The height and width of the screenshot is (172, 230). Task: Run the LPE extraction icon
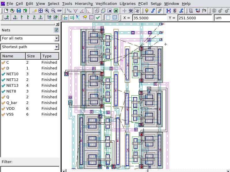pos(7,18)
